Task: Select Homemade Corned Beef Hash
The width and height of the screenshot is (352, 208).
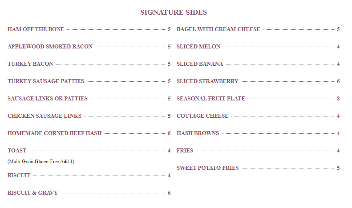Action: point(55,133)
